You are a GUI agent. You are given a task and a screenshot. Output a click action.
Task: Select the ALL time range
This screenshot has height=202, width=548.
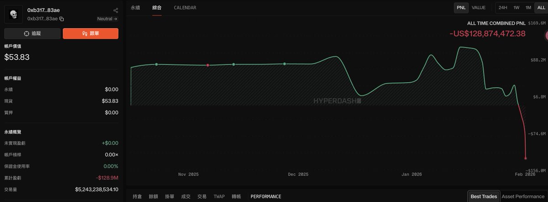[541, 8]
